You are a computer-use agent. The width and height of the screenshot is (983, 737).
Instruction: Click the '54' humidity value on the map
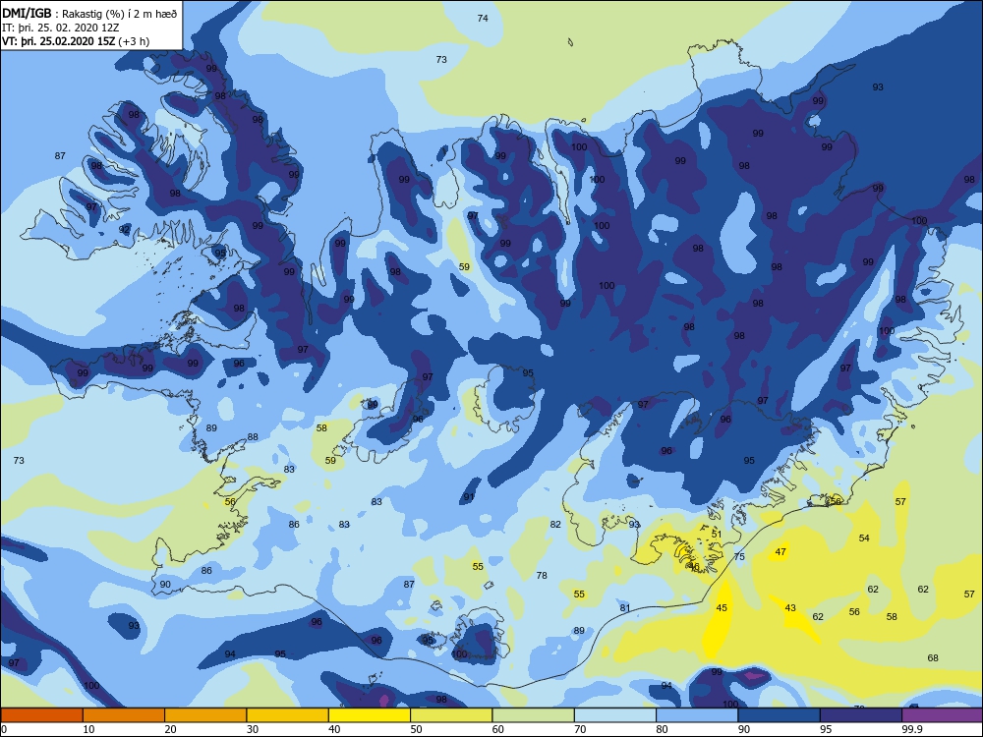(x=864, y=539)
